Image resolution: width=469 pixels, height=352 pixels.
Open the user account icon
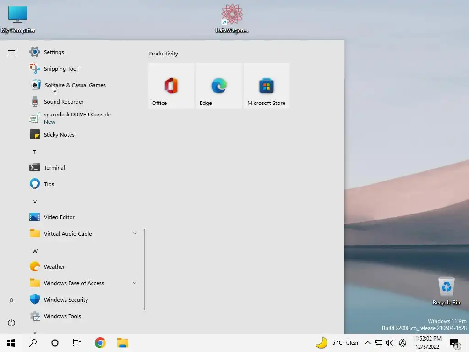point(11,301)
